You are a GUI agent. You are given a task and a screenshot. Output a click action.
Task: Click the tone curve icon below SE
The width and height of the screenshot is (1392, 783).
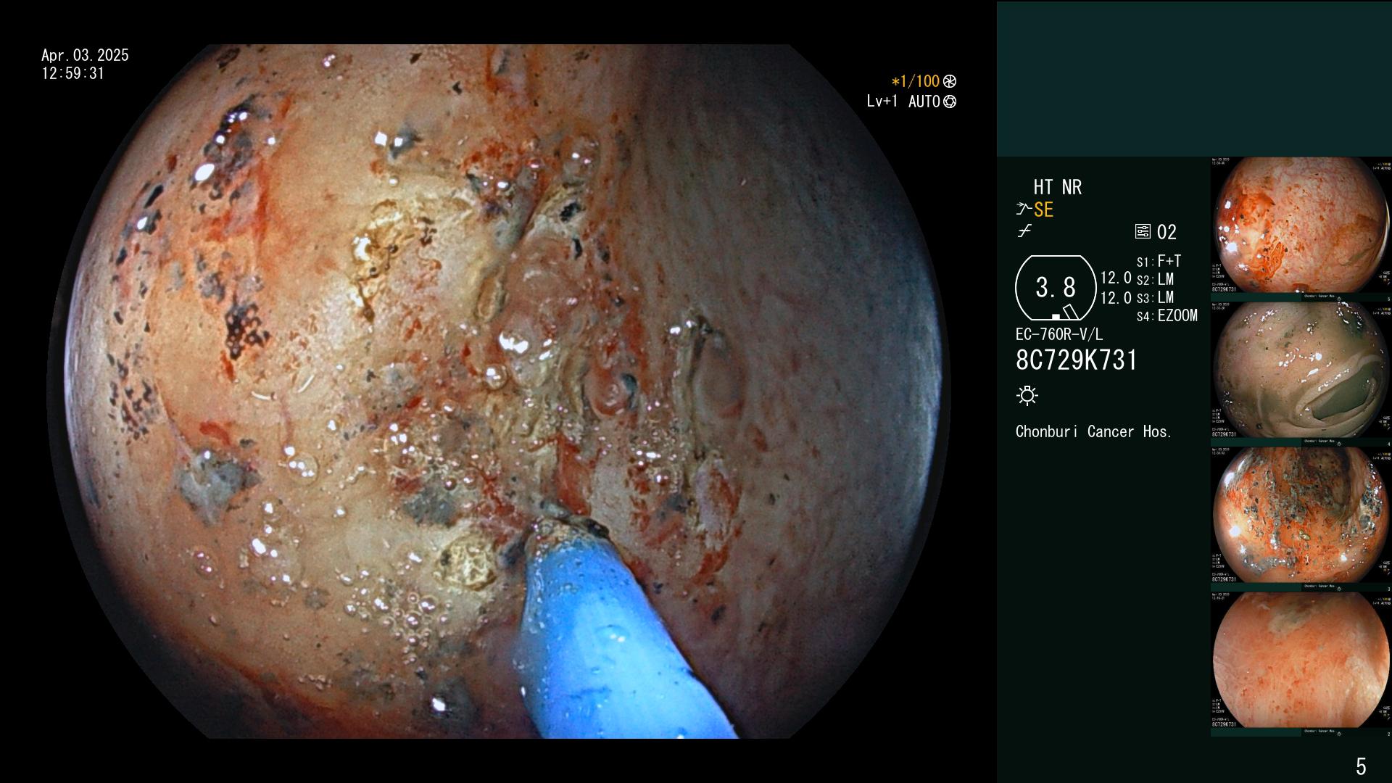point(1024,231)
